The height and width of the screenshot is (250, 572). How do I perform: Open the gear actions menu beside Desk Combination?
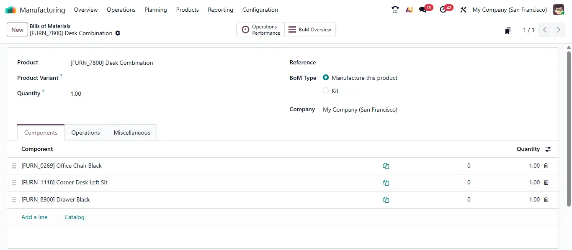(x=118, y=33)
